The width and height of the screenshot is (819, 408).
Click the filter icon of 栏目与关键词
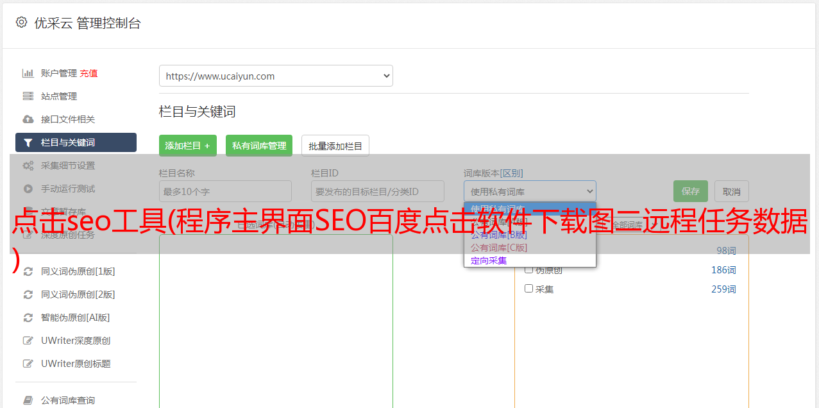coord(28,142)
